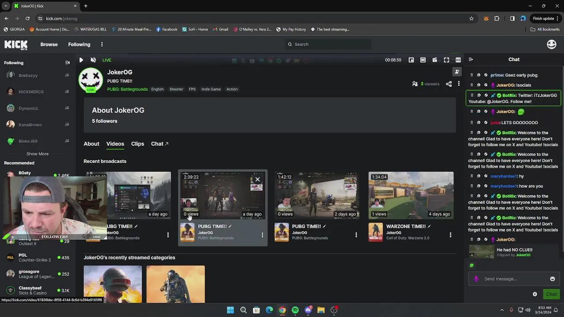Share the JokerOG channel
This screenshot has height=317, width=564.
pos(449,84)
